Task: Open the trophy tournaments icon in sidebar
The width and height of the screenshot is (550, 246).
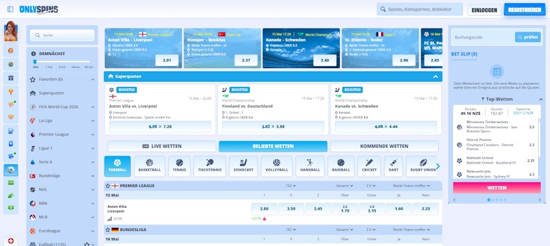Action: coord(11,91)
